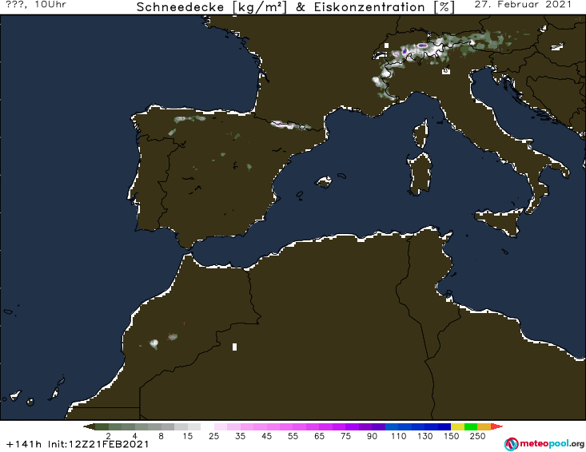Click the meteopool.org logo
This screenshot has width=586, height=452.
544,444
